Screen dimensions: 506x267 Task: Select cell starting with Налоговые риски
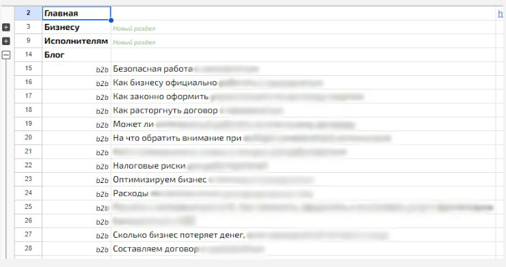click(x=304, y=166)
